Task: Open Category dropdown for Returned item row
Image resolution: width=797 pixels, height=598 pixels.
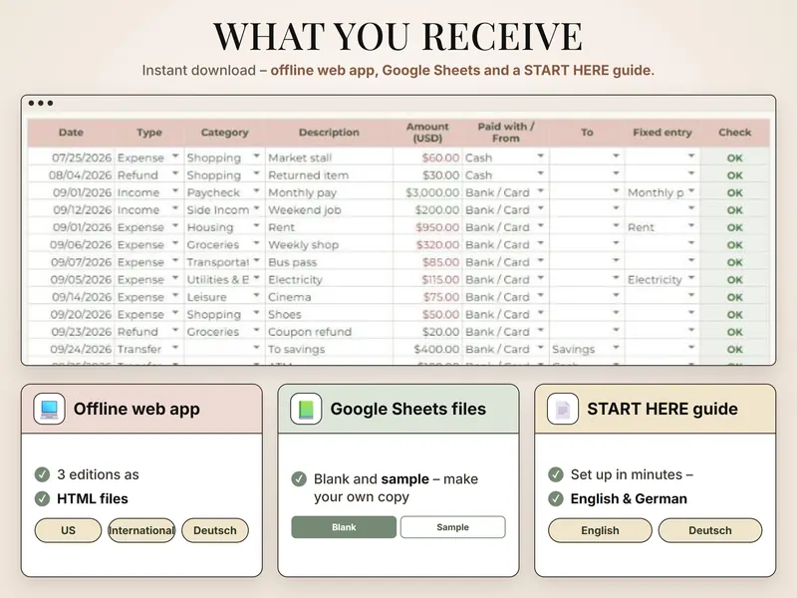Action: point(257,173)
